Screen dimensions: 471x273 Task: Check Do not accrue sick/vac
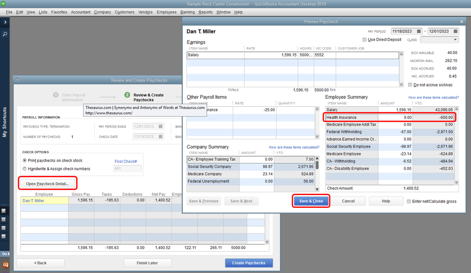[410, 85]
